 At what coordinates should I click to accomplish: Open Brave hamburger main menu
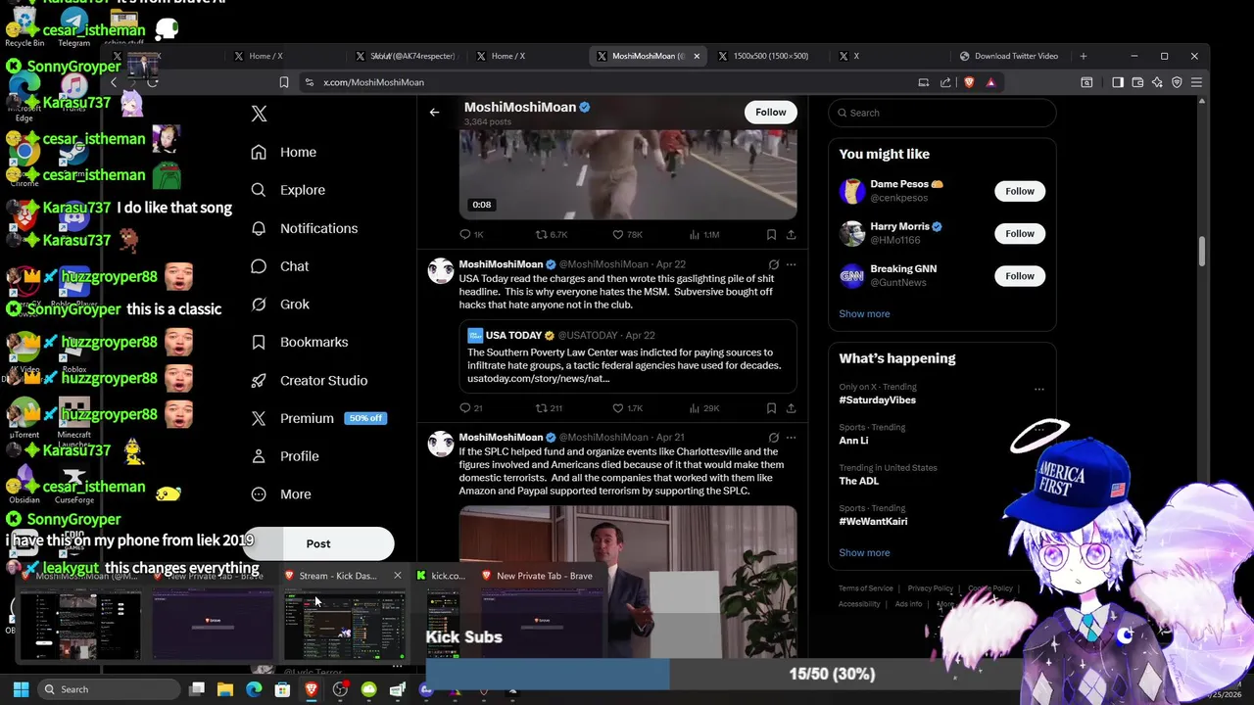coord(1196,83)
